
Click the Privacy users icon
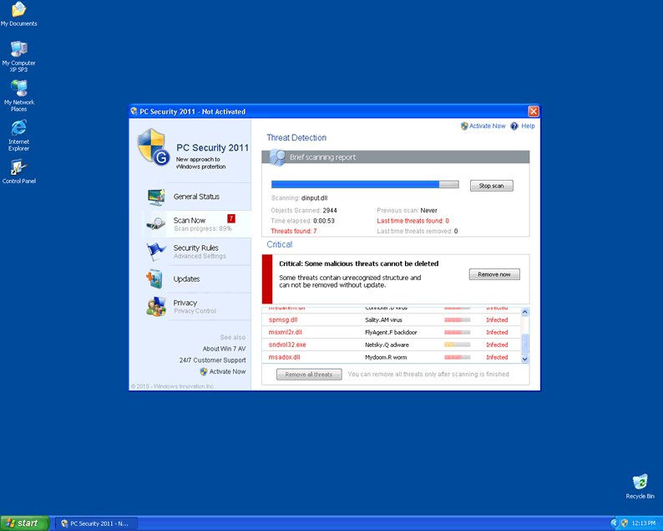(155, 306)
